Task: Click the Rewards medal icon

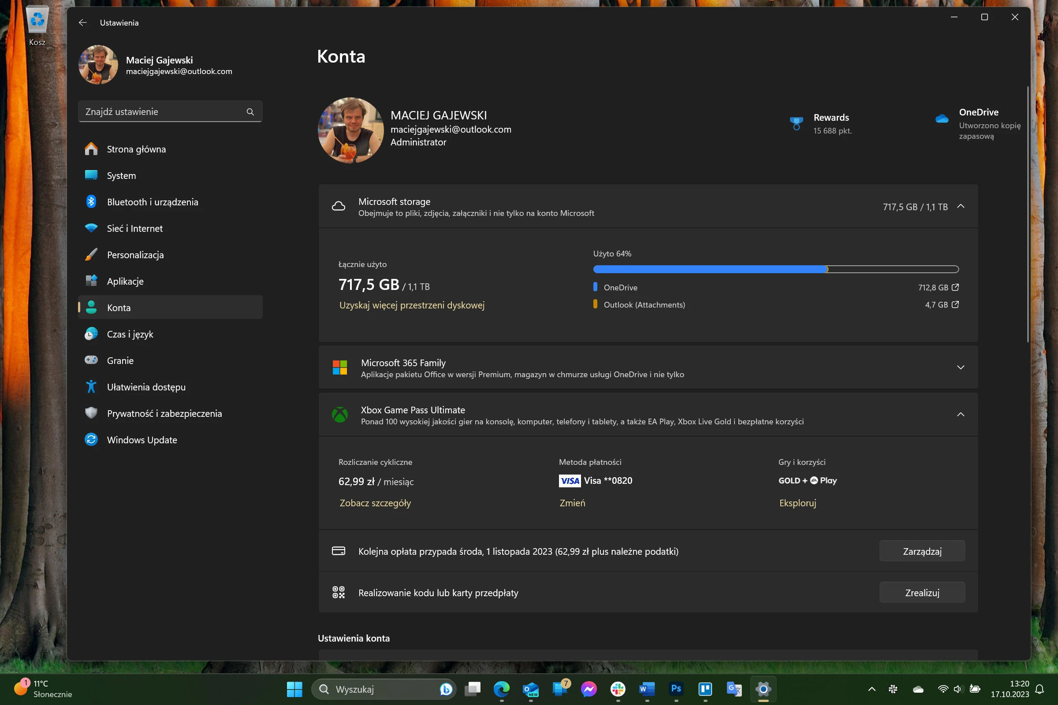Action: 796,123
